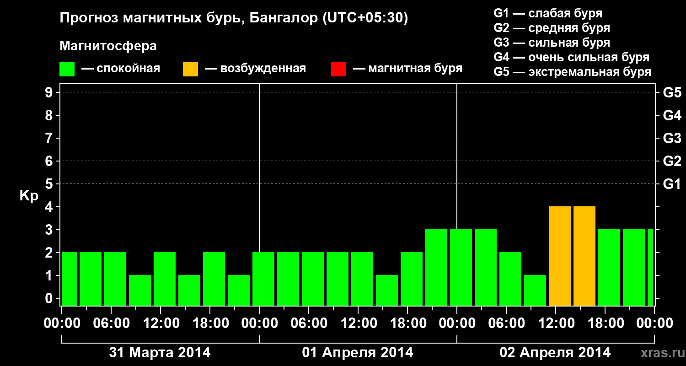Click the '18:00' time label above '02 Апреля 2014'
Viewport: 686px width, 366px height.
point(605,323)
